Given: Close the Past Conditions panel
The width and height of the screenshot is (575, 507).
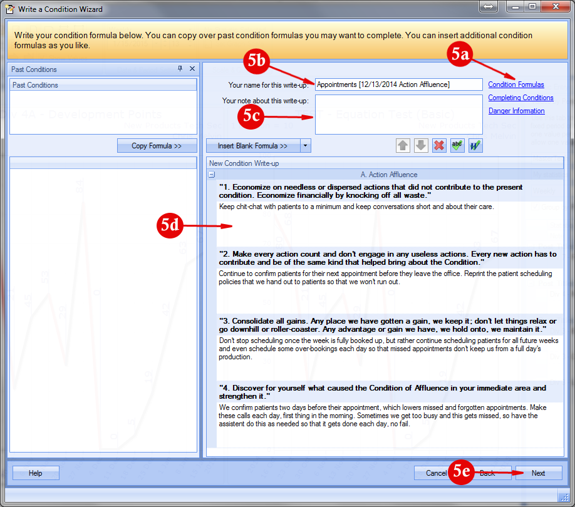Looking at the screenshot, I should 192,68.
